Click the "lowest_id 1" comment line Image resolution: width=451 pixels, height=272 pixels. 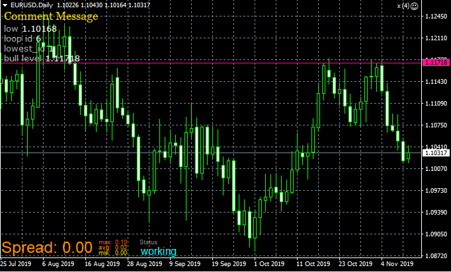pos(28,49)
